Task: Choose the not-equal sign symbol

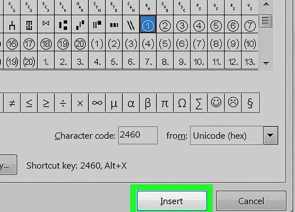Action: pos(12,103)
